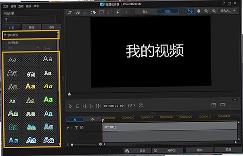
Task: Stop the preview playback
Action: [78, 106]
